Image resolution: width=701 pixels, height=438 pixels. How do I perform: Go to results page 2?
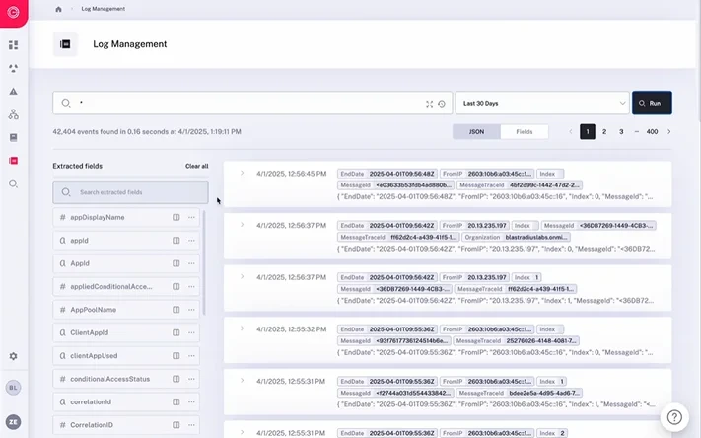pos(604,132)
